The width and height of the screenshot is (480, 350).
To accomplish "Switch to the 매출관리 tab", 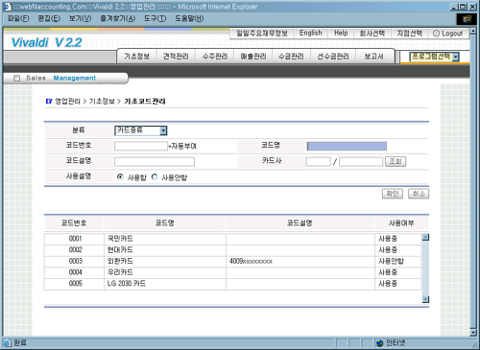I will [x=253, y=57].
